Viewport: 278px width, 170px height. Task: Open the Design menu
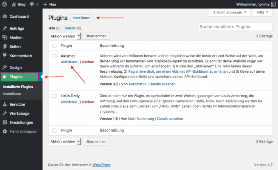[x=16, y=68]
